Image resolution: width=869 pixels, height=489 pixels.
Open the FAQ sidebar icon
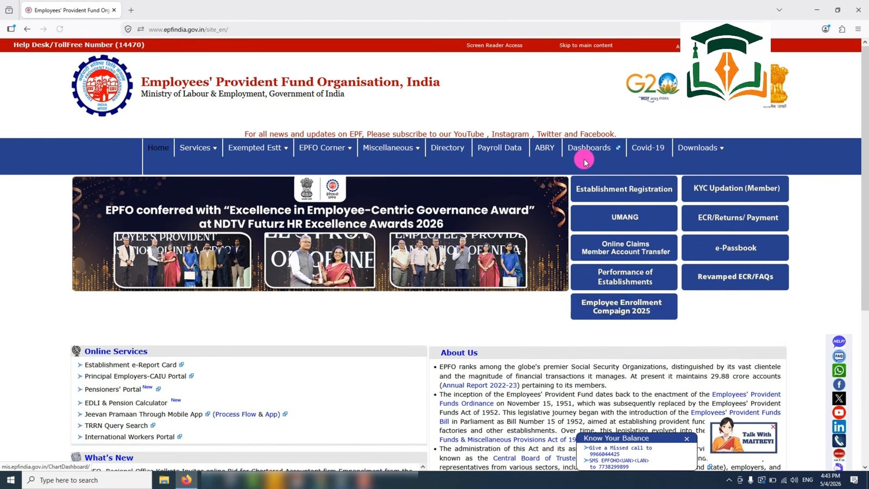(839, 356)
